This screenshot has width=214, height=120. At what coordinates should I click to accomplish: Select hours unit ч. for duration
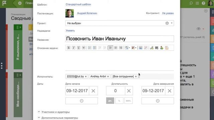119,101
